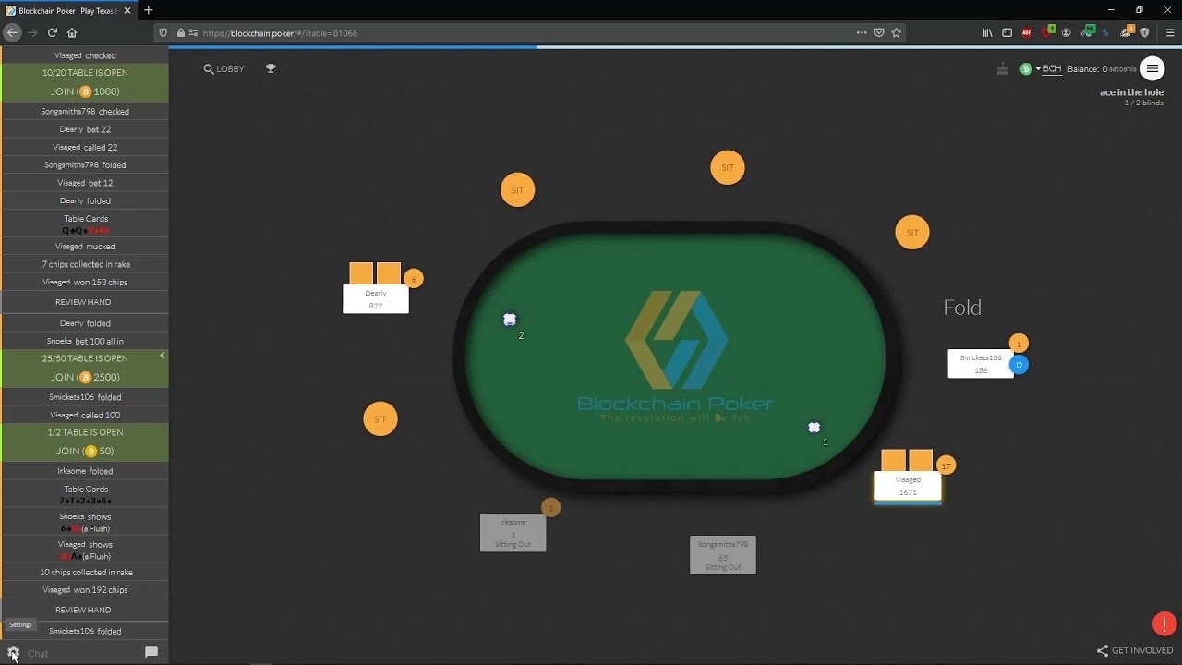The height and width of the screenshot is (665, 1182).
Task: Click 'Visaged won 192 chips' log entry
Action: pyautogui.click(x=85, y=590)
